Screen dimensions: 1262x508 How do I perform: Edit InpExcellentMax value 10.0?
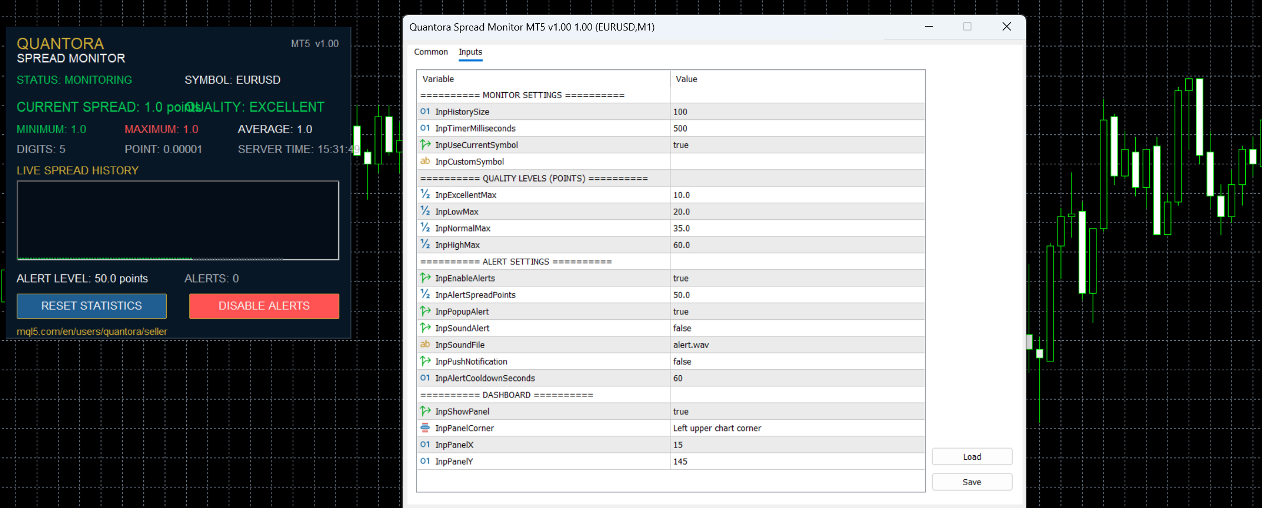[x=797, y=195]
